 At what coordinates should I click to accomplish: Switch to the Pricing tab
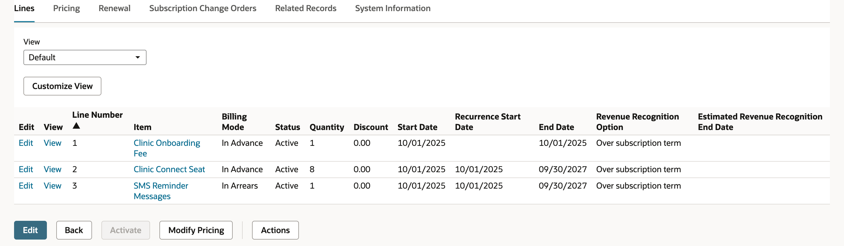[67, 8]
